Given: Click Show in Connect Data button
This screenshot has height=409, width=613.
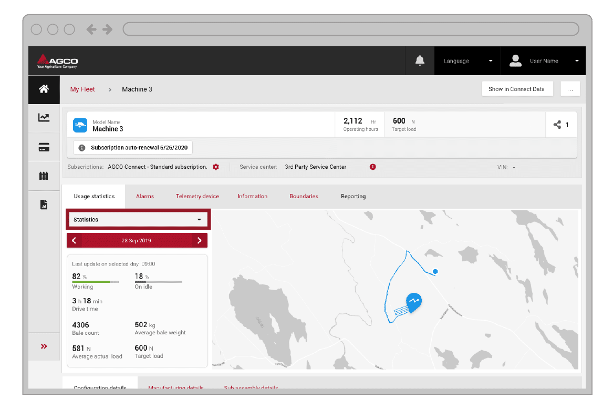Looking at the screenshot, I should point(516,89).
